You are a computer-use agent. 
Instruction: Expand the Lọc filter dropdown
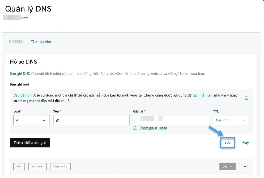(x=227, y=167)
